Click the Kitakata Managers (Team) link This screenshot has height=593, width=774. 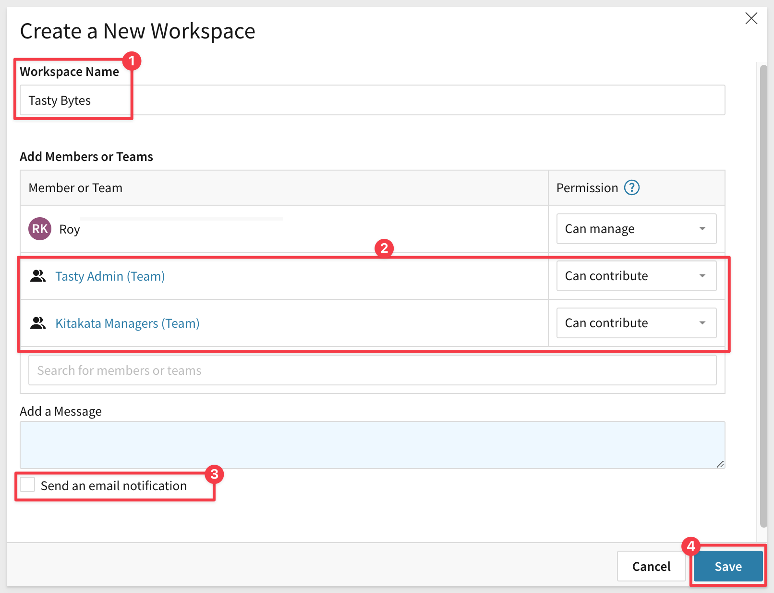(x=127, y=323)
